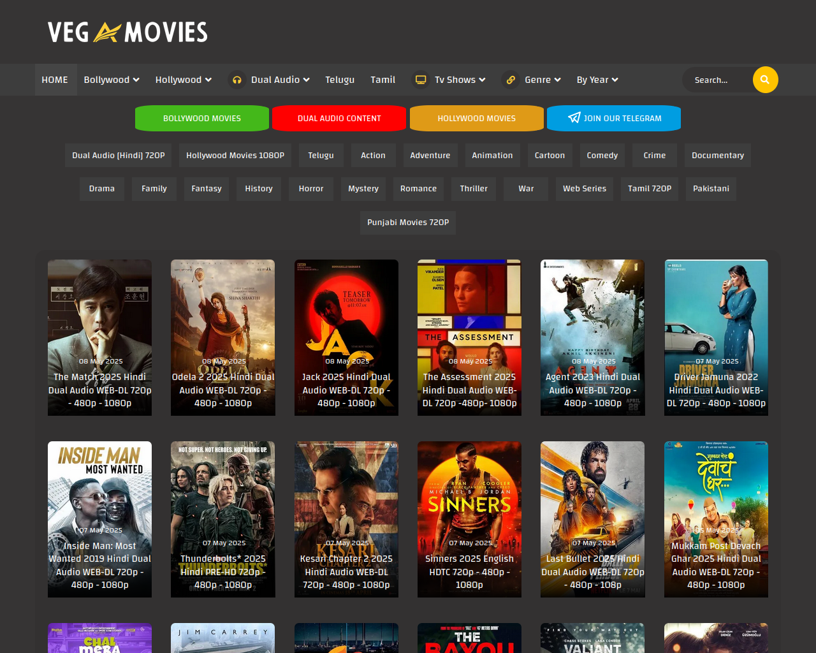The image size is (816, 653).
Task: Open the History category tag
Action: click(259, 188)
